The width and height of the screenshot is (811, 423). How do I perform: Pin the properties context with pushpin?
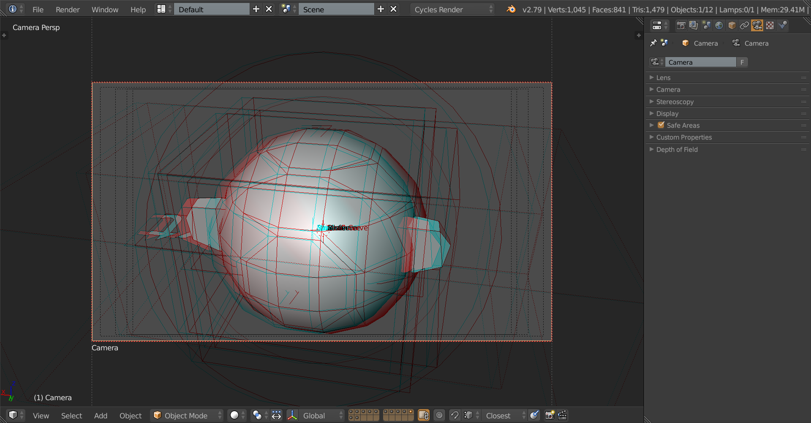coord(653,43)
